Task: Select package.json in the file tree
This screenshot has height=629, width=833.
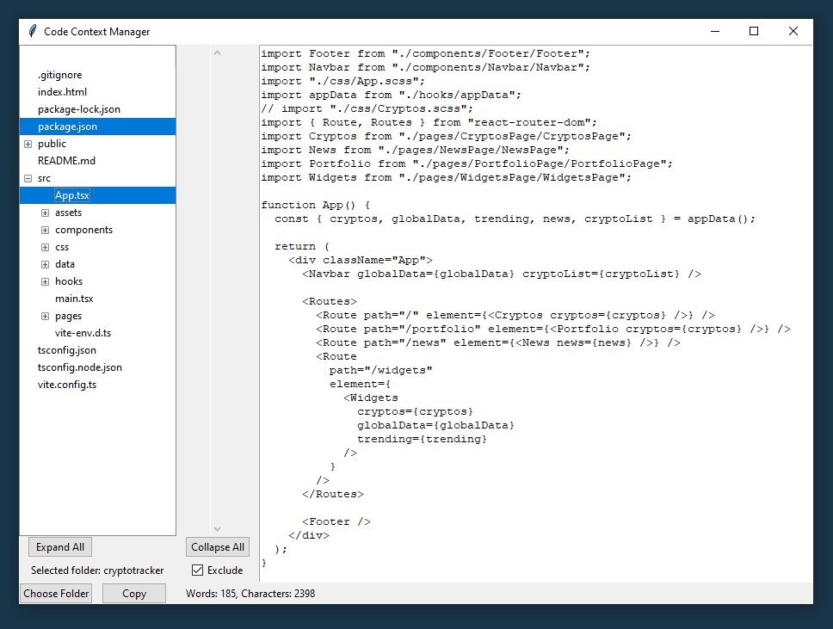Action: pos(67,126)
